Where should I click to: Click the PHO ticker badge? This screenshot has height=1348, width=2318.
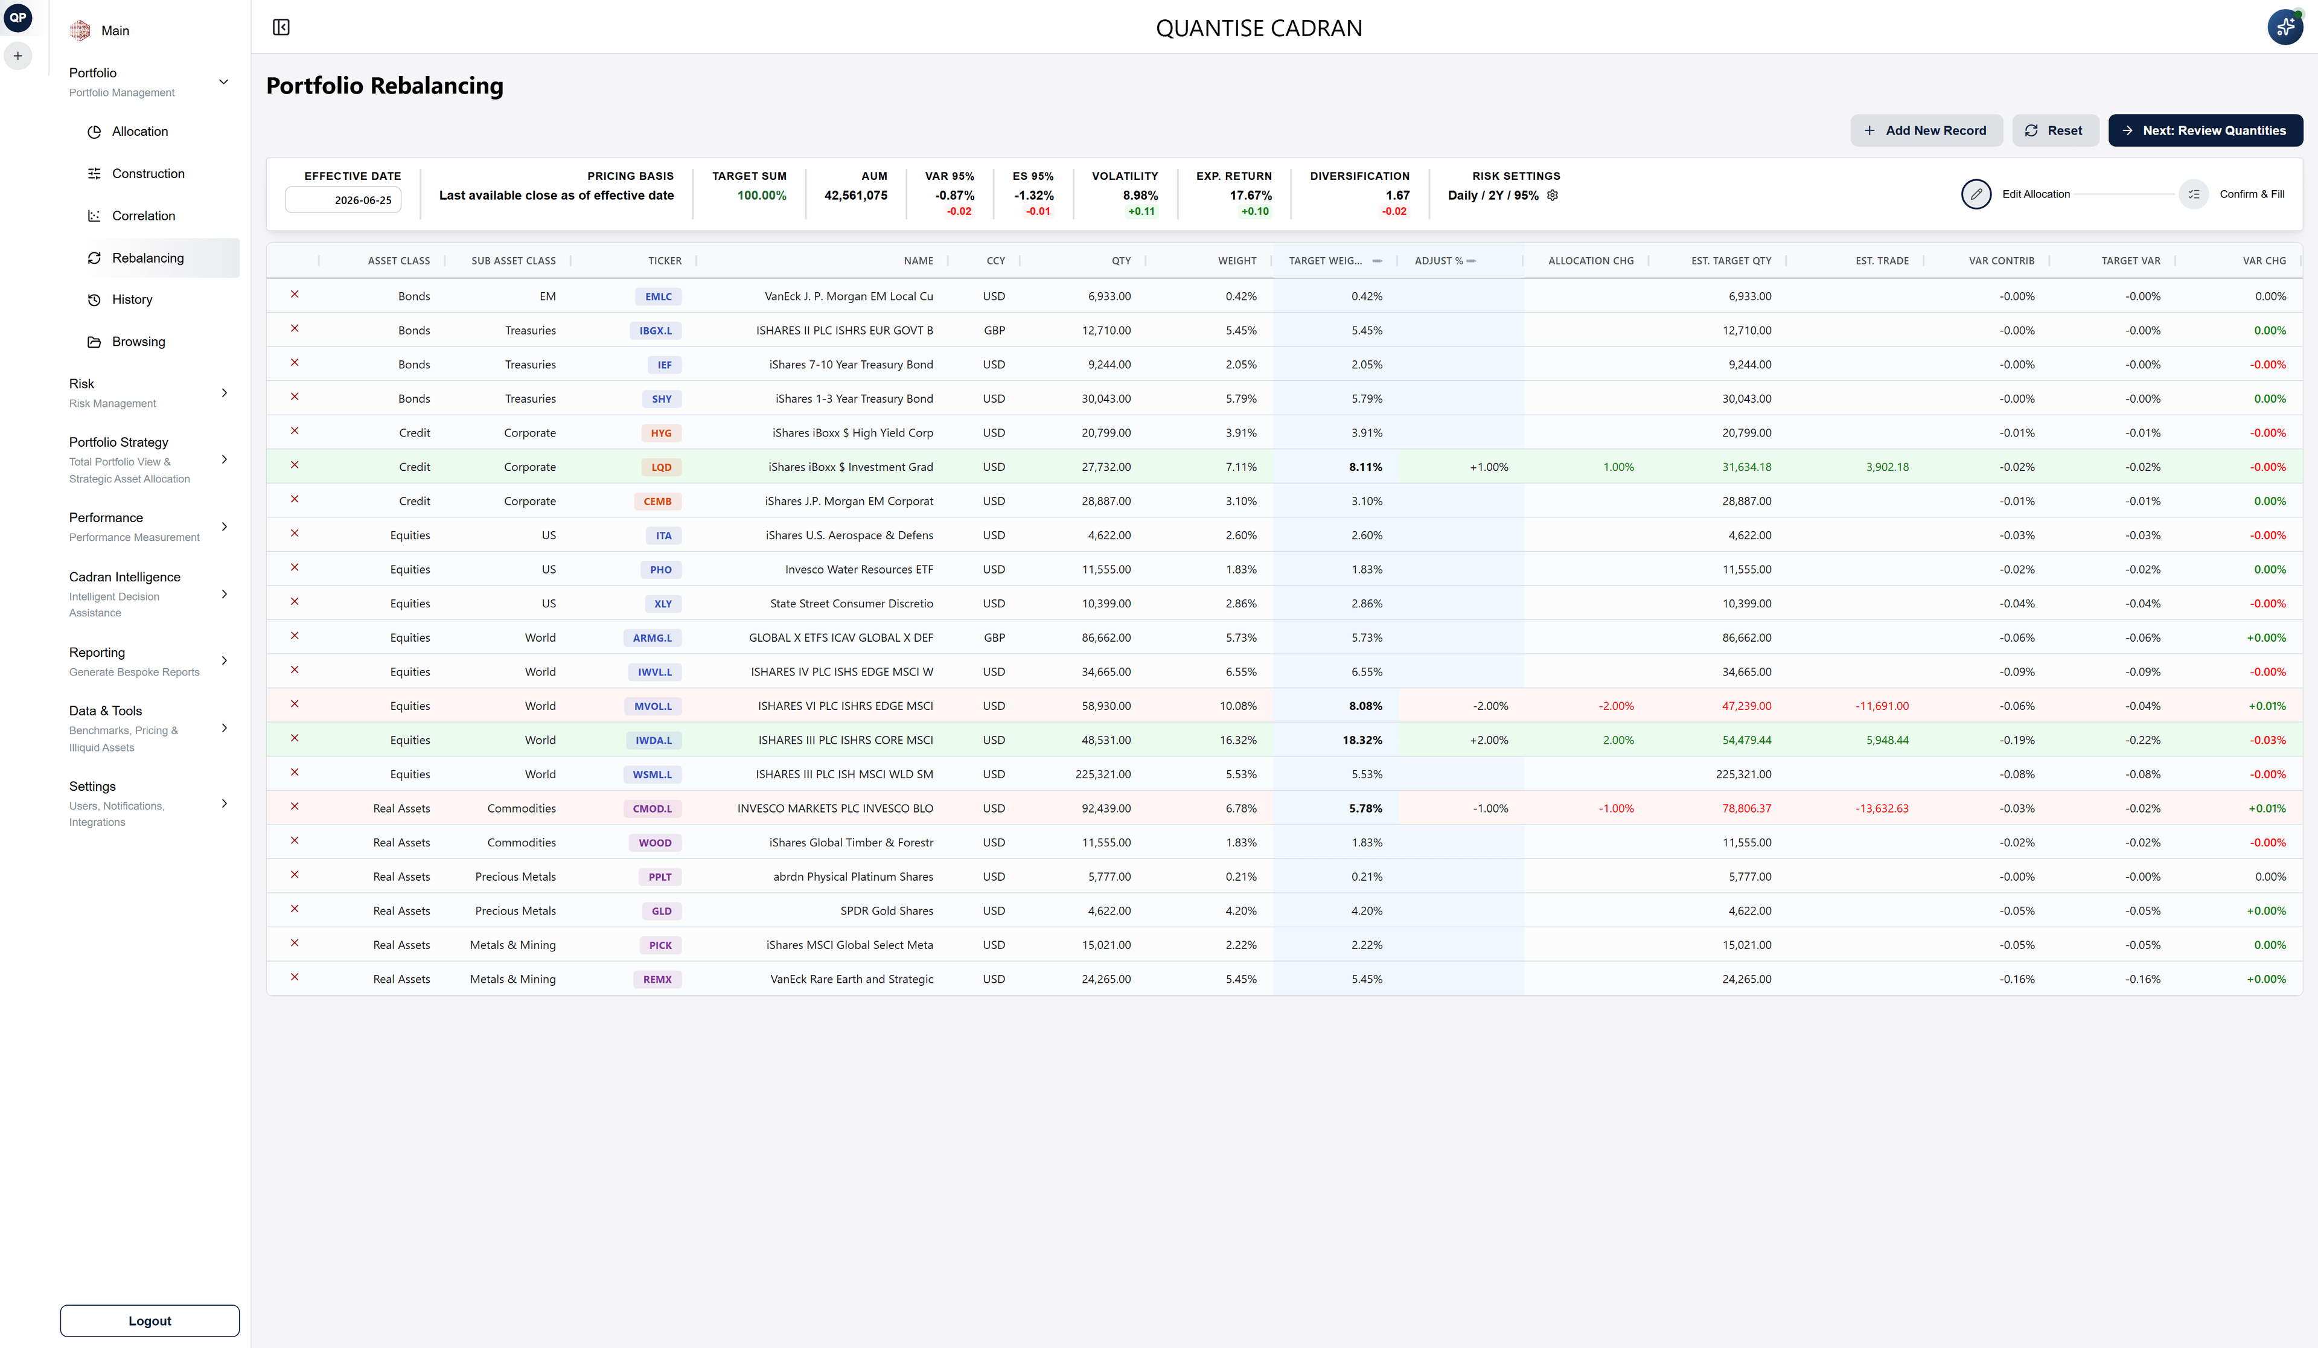(x=660, y=569)
